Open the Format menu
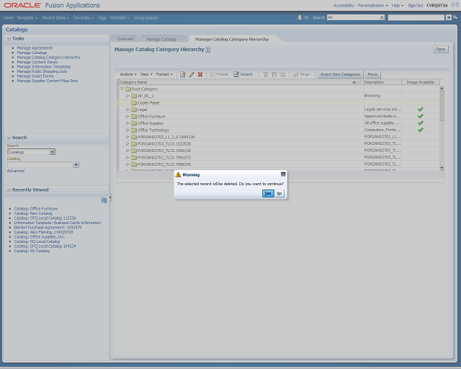The height and width of the screenshot is (369, 461). pos(164,74)
